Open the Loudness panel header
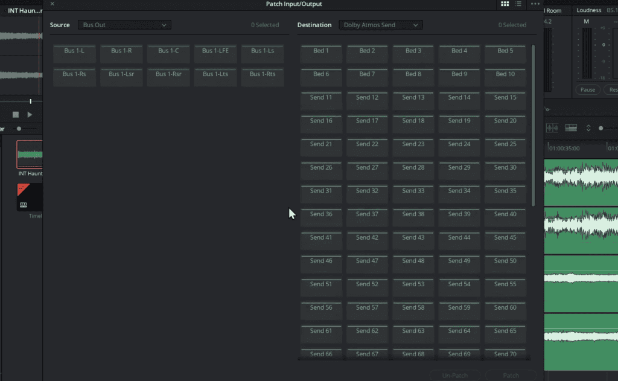This screenshot has height=381, width=618. click(x=589, y=10)
